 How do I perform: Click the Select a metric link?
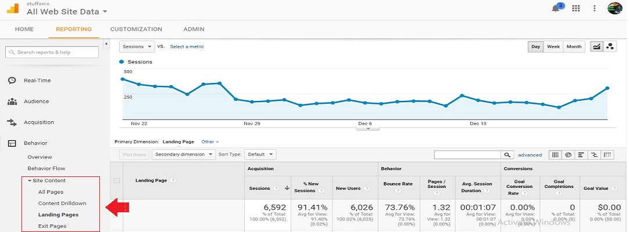click(x=187, y=47)
